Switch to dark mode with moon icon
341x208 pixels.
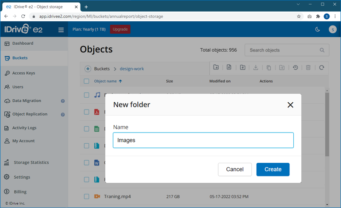(x=317, y=29)
